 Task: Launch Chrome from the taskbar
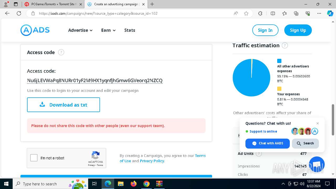click(x=146, y=184)
